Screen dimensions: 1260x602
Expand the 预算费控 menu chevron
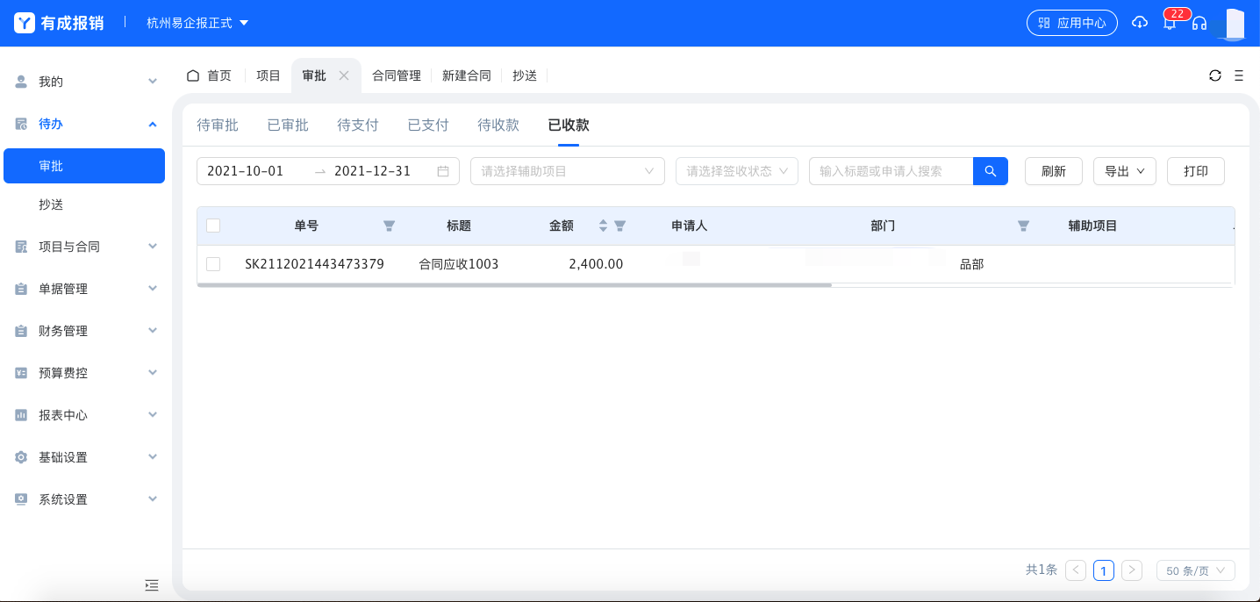click(x=153, y=373)
